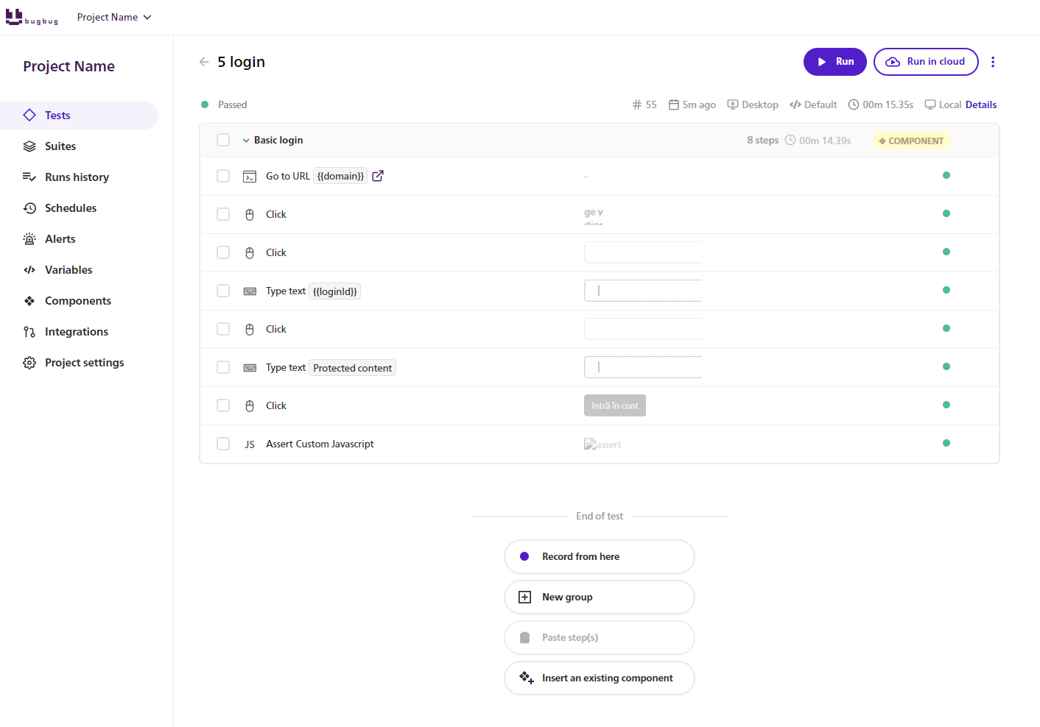Collapse the Basic login group chevron
The width and height of the screenshot is (1040, 727).
[x=246, y=141]
